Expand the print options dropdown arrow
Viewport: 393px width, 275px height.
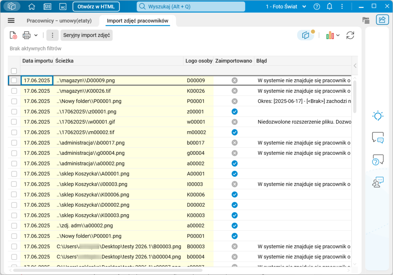point(36,35)
